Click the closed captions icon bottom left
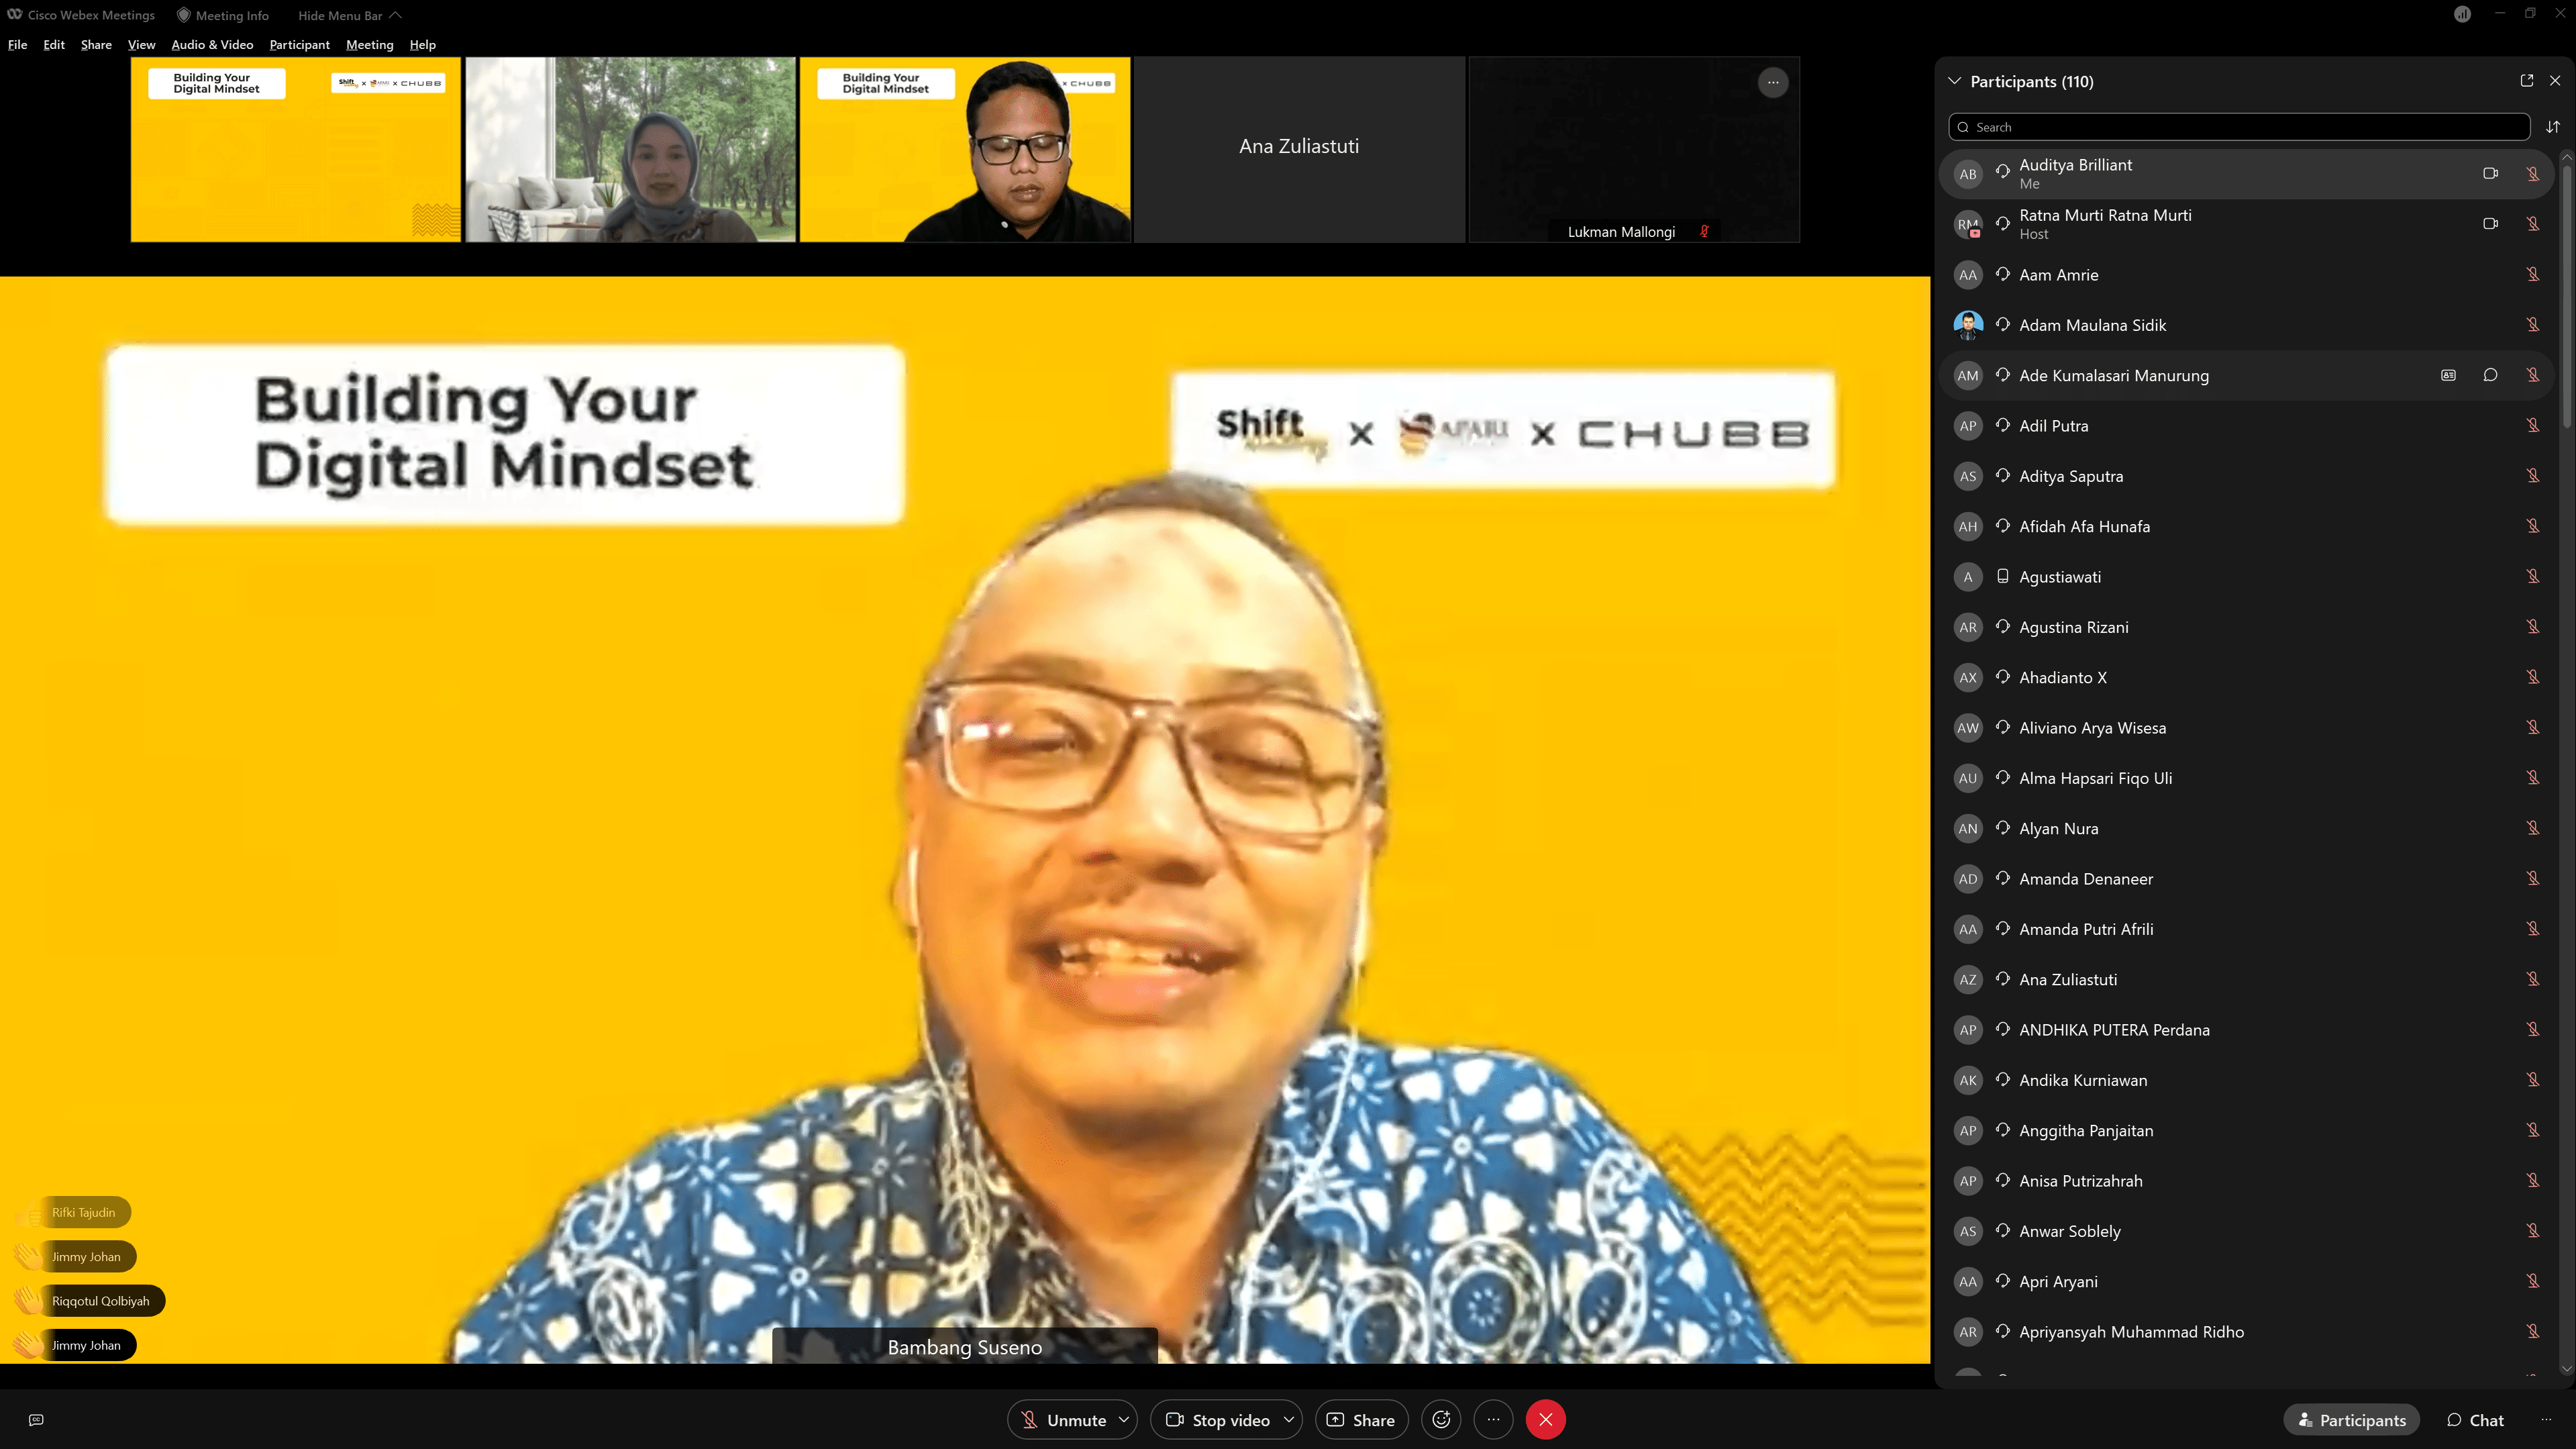The image size is (2576, 1449). 36,1420
